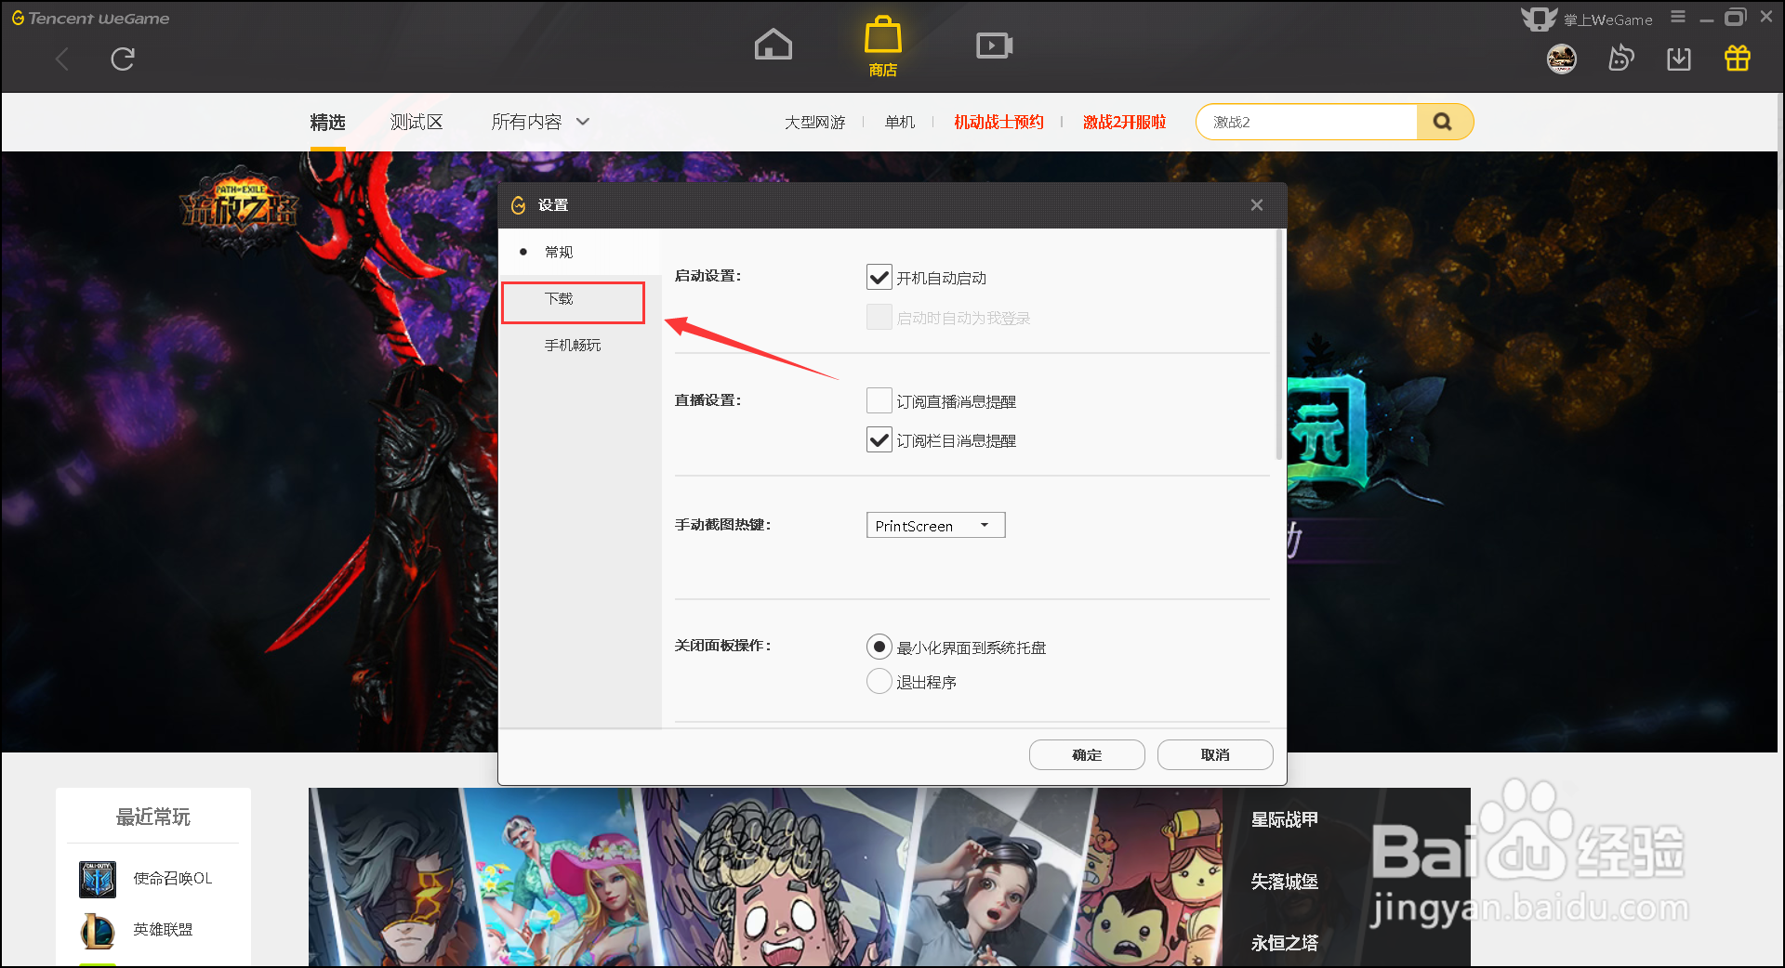This screenshot has width=1785, height=968.
Task: Open 星际战甲 in game list
Action: pyautogui.click(x=1284, y=819)
